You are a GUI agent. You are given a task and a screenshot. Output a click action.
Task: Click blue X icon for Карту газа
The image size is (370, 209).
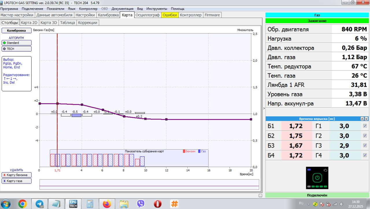point(4,181)
